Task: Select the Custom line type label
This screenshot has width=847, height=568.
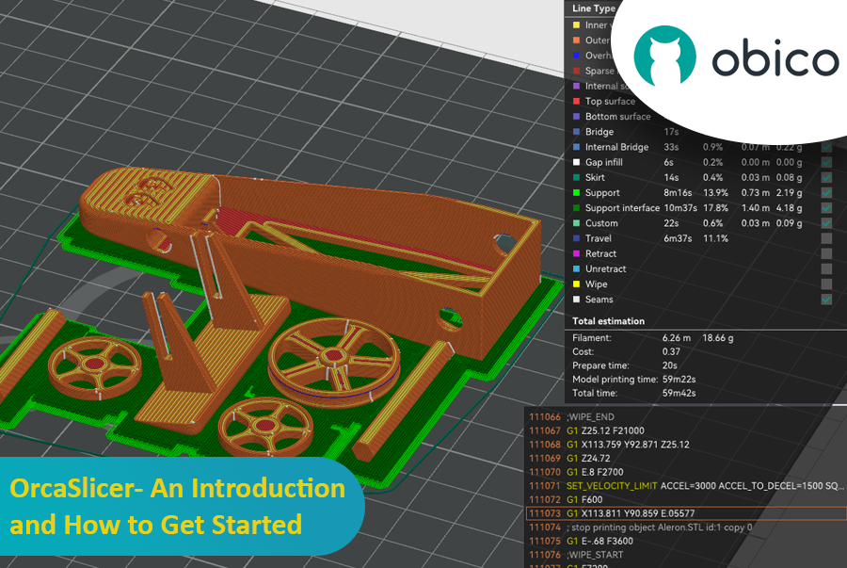Action: (601, 223)
